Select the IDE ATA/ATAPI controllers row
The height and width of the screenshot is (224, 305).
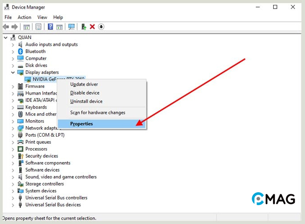[41, 100]
